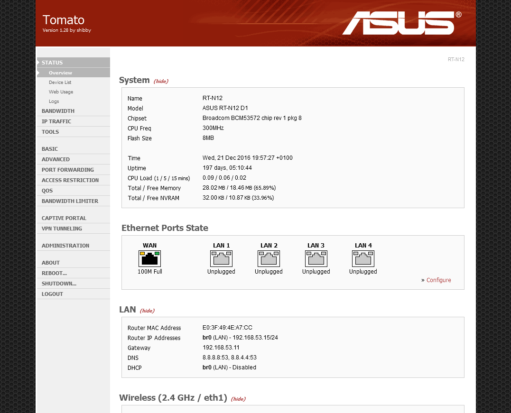Click the LAN 2 port icon
Image resolution: width=511 pixels, height=413 pixels.
[x=269, y=258]
